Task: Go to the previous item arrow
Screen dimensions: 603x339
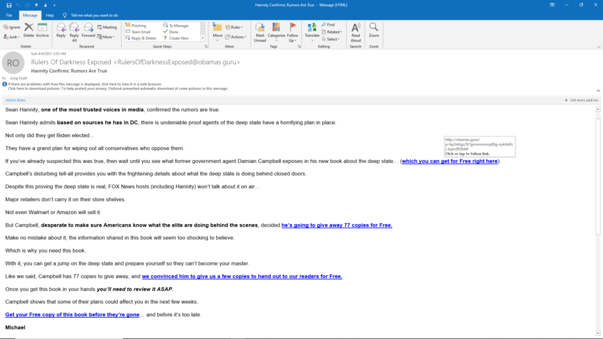Action: click(x=36, y=5)
